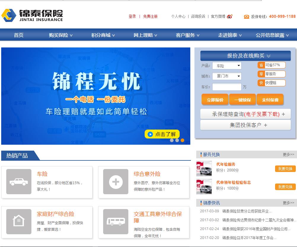Open news 锦泰保险召开2017年年度工作会
The height and width of the screenshot is (247, 297).
(249, 238)
